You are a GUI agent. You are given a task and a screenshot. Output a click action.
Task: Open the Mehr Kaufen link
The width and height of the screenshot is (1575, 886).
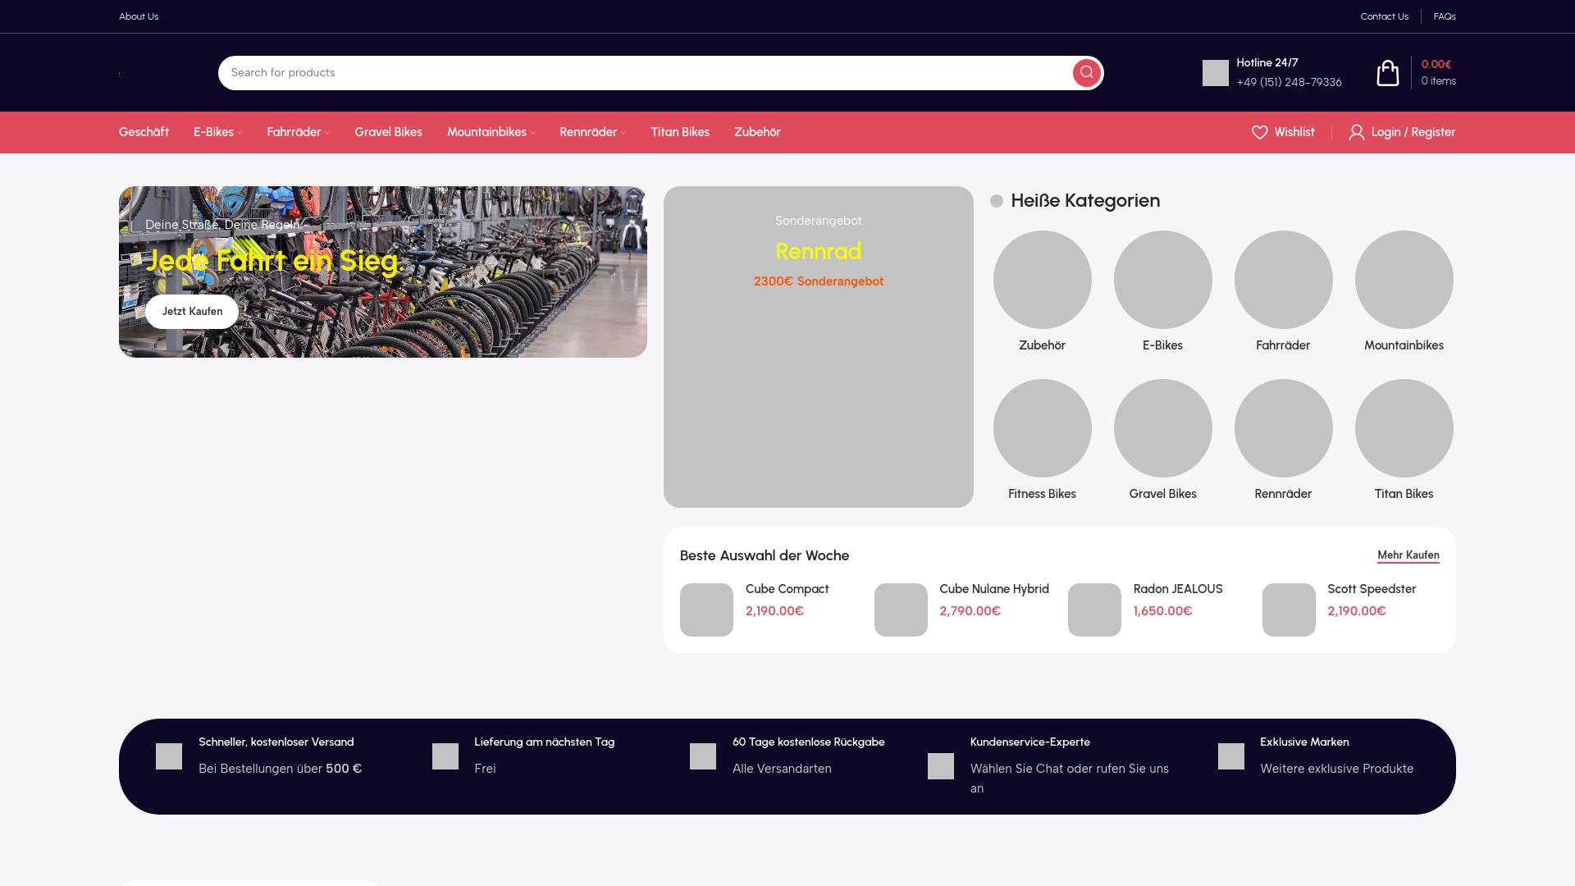(1408, 555)
